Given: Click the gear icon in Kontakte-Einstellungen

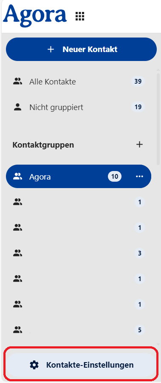Looking at the screenshot, I should click(x=34, y=365).
